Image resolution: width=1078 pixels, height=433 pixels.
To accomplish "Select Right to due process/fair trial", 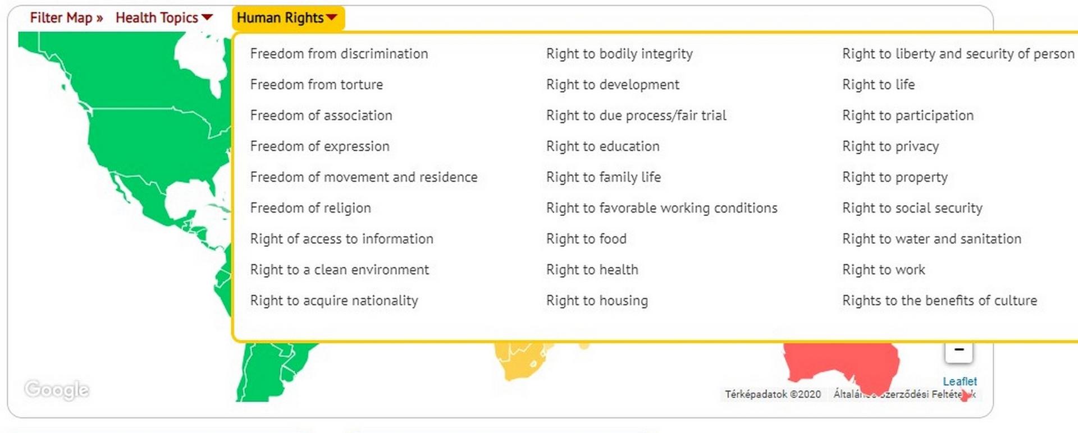I will coord(636,116).
